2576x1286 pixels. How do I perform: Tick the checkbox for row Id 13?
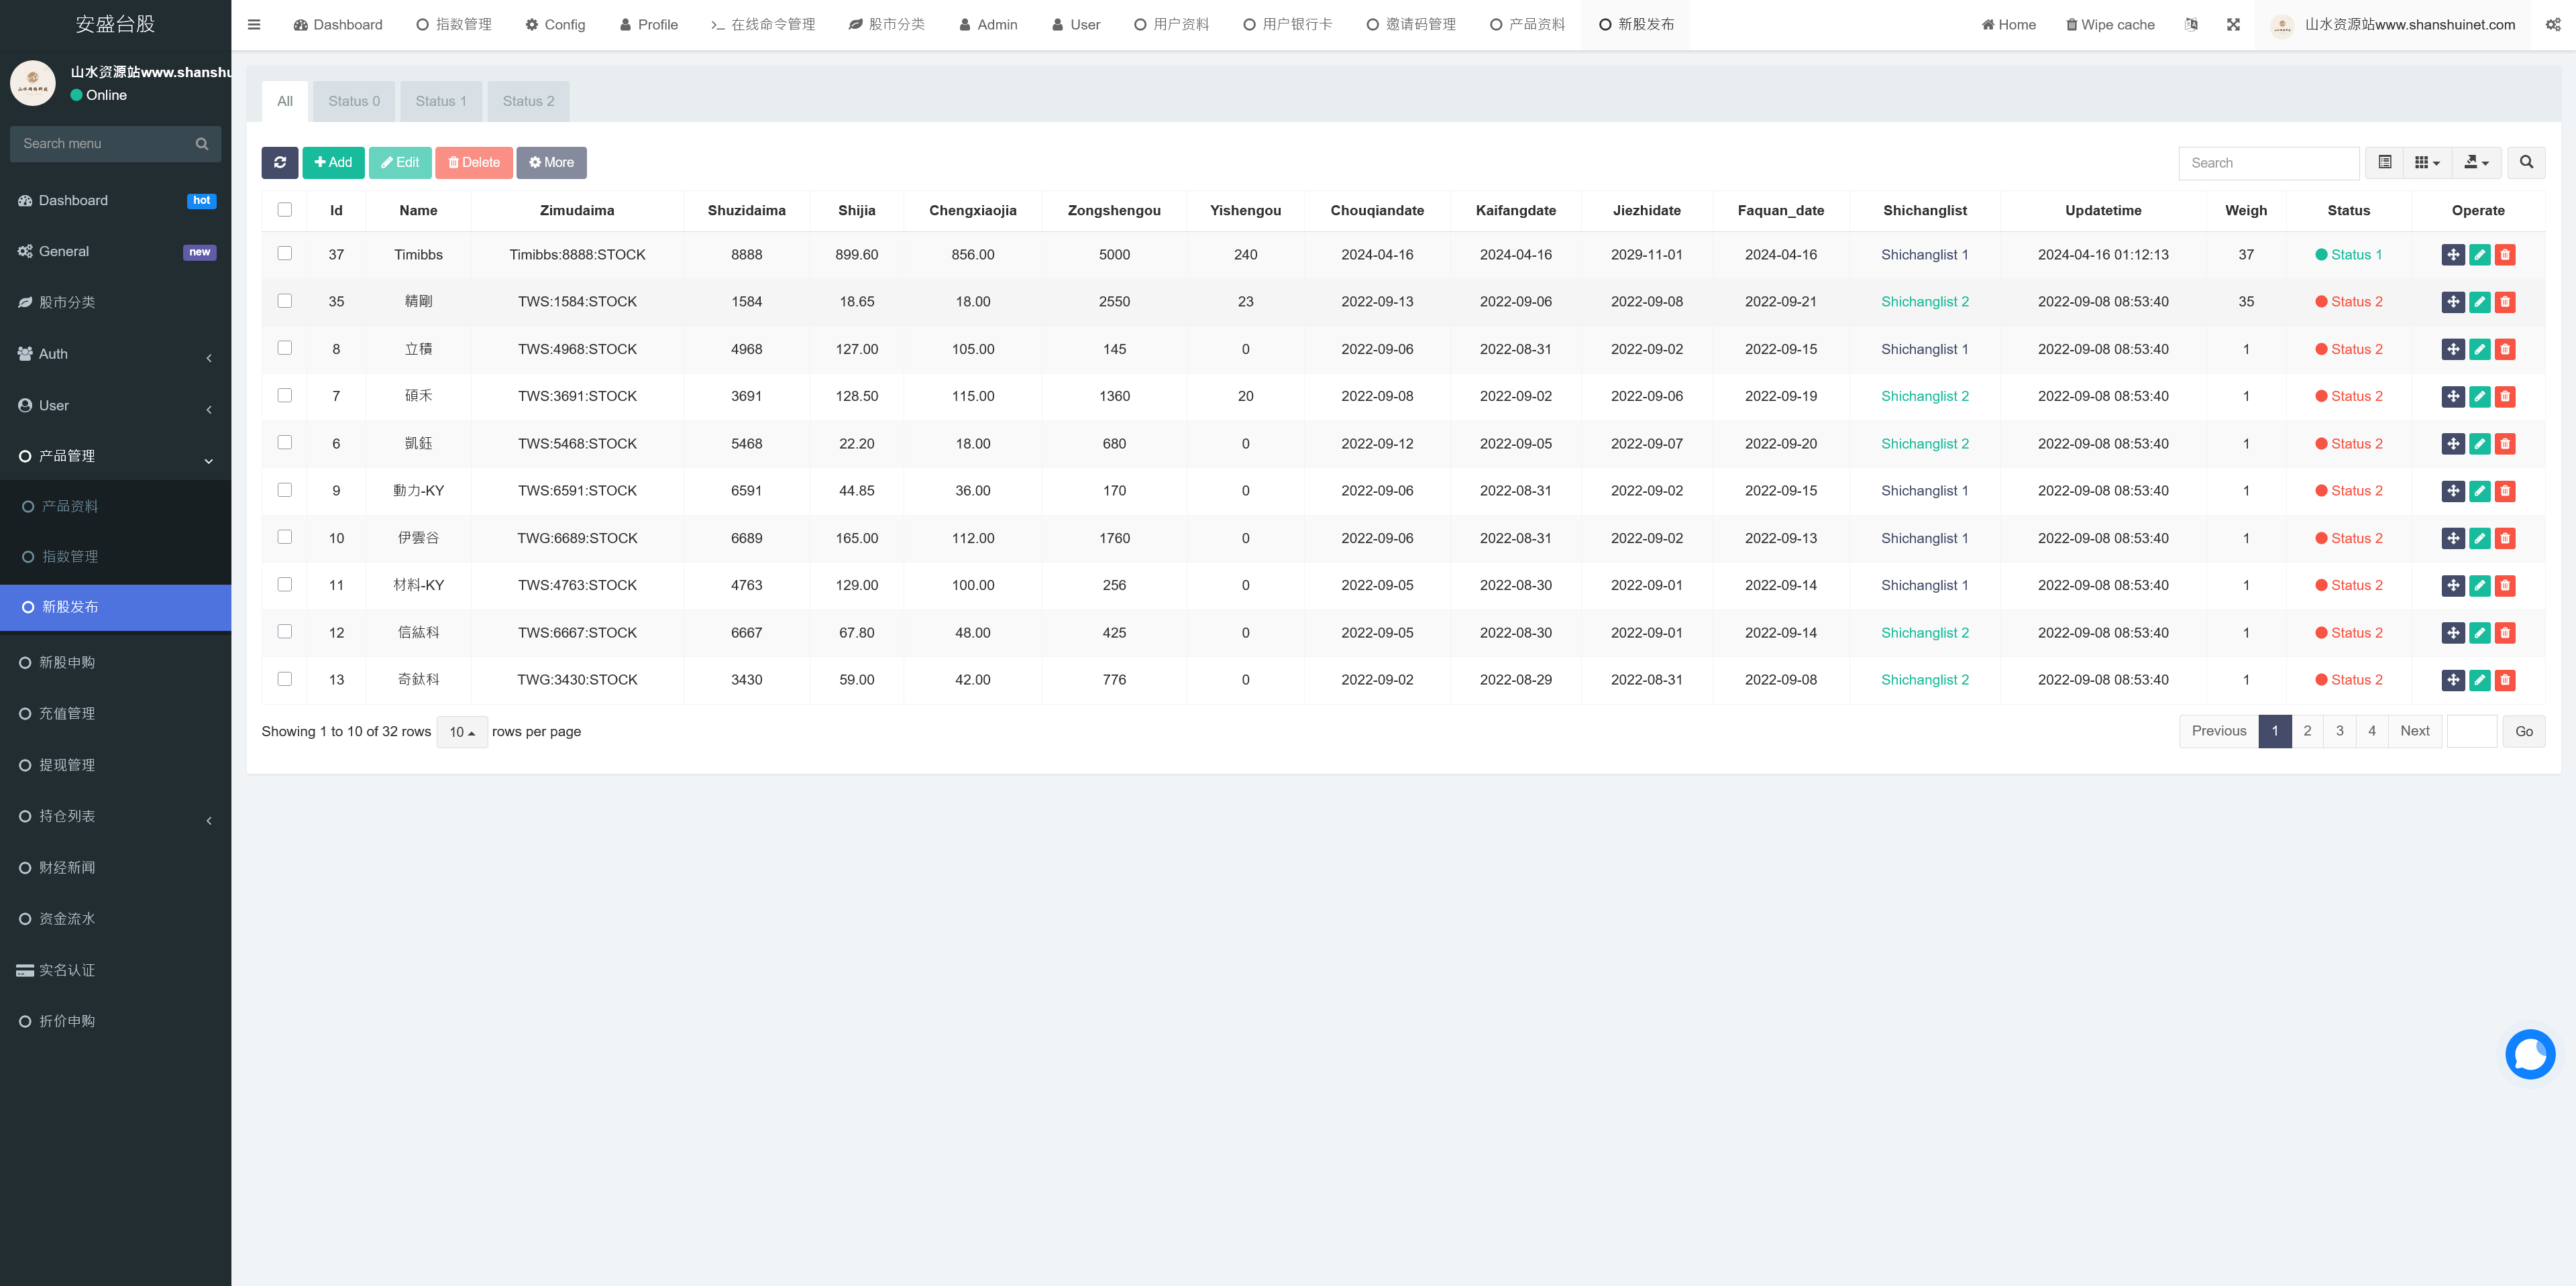[285, 679]
